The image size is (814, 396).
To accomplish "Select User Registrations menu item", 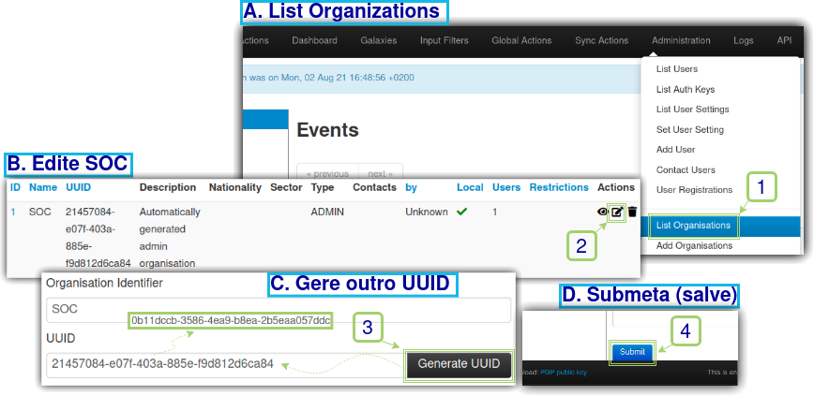I will click(694, 190).
